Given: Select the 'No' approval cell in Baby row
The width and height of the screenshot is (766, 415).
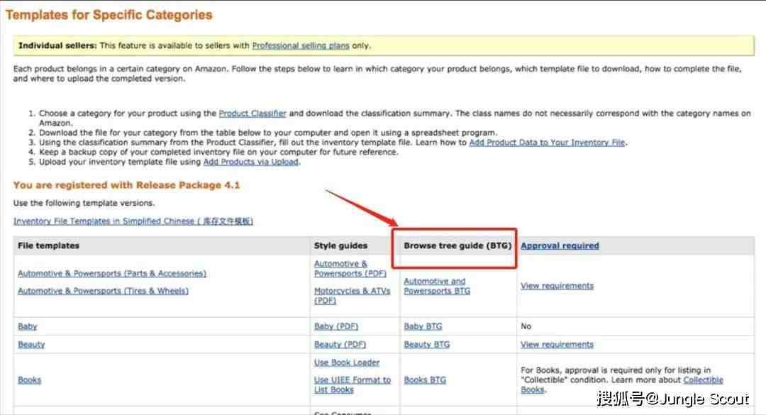Looking at the screenshot, I should point(526,326).
